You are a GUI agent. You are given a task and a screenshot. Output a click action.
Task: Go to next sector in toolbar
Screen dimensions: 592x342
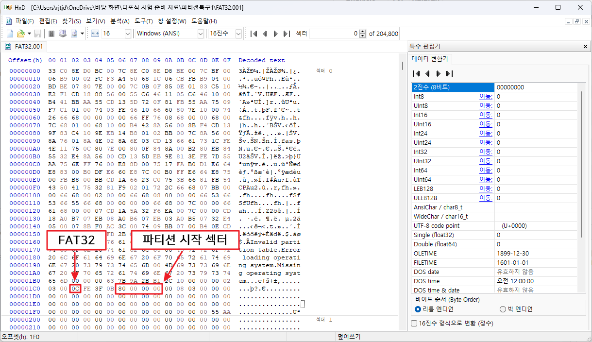pos(275,34)
